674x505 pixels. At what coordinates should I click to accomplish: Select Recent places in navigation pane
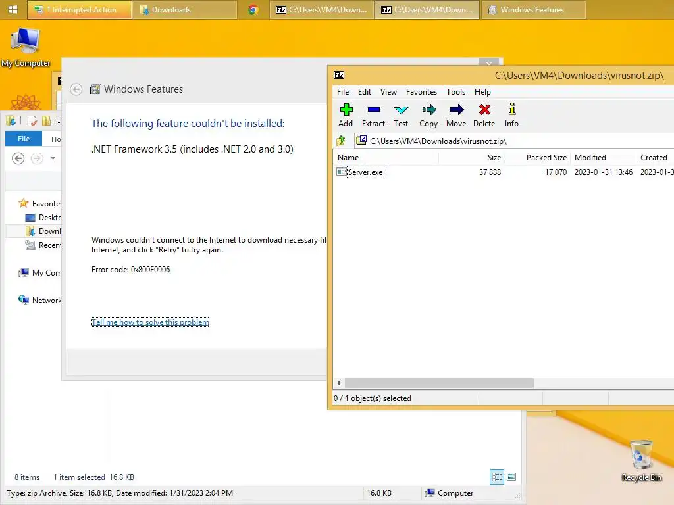tap(43, 245)
